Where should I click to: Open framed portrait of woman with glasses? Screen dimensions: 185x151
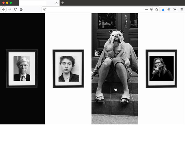click(x=161, y=69)
